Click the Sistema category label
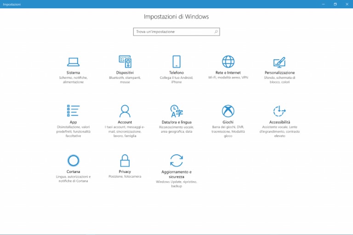 (73, 73)
